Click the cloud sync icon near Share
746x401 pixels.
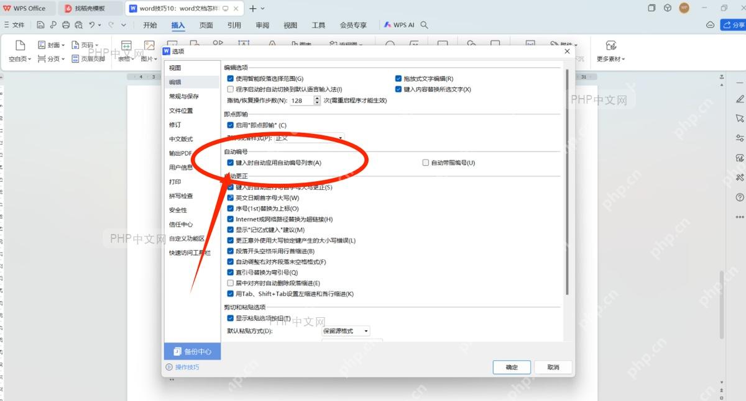coord(711,25)
